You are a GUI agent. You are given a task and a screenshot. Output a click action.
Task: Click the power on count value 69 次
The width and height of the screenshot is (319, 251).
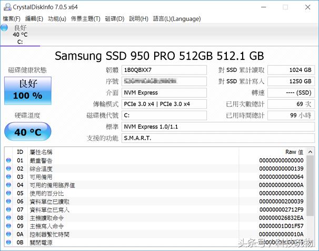(x=291, y=104)
